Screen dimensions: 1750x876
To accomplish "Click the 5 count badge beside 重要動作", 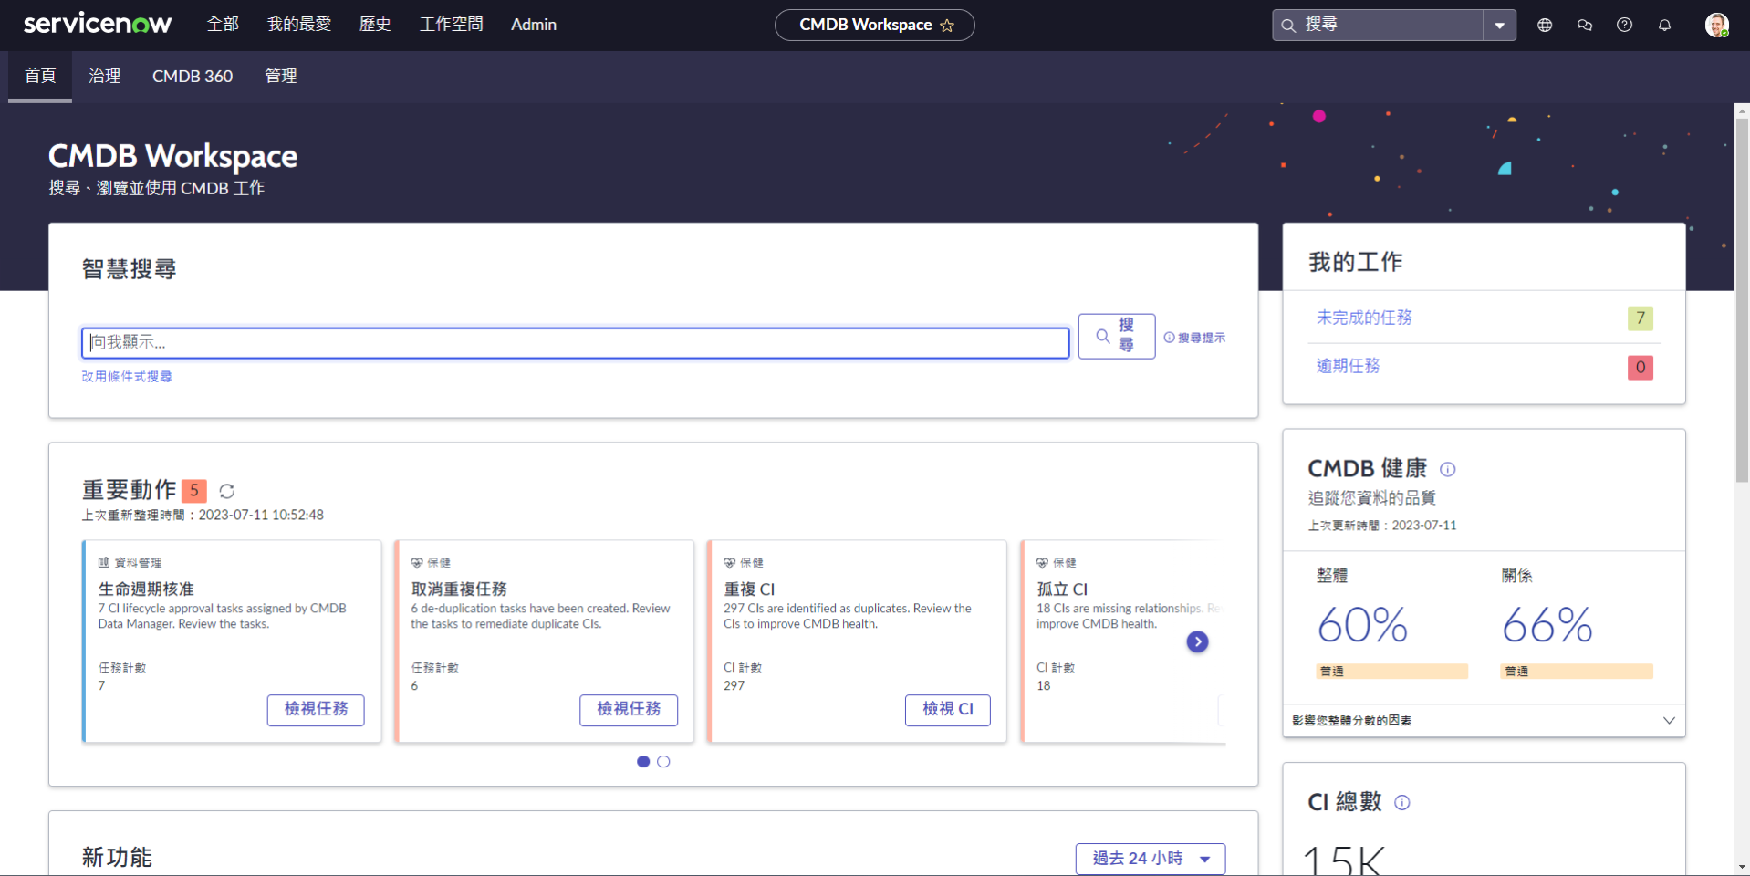I will pos(194,491).
